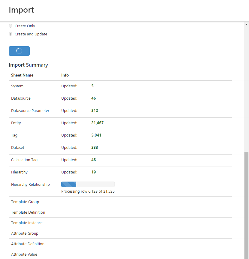Viewport: 249px width, 259px height.
Task: Click the Tag updated count 5,041
Action: pyautogui.click(x=96, y=135)
